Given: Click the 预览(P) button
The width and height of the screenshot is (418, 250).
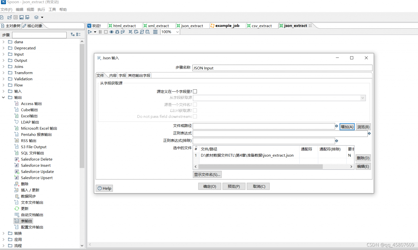Looking at the screenshot, I should pos(234,186).
